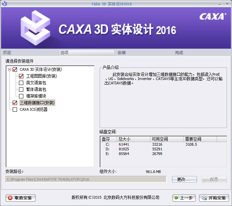Select the 繁体语言包 tree label
Viewport: 232px width, 206px height.
(x=36, y=89)
